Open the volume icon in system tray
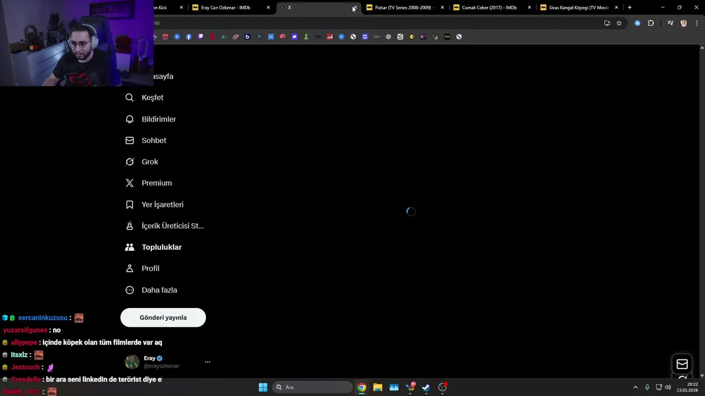The width and height of the screenshot is (705, 396). click(668, 387)
